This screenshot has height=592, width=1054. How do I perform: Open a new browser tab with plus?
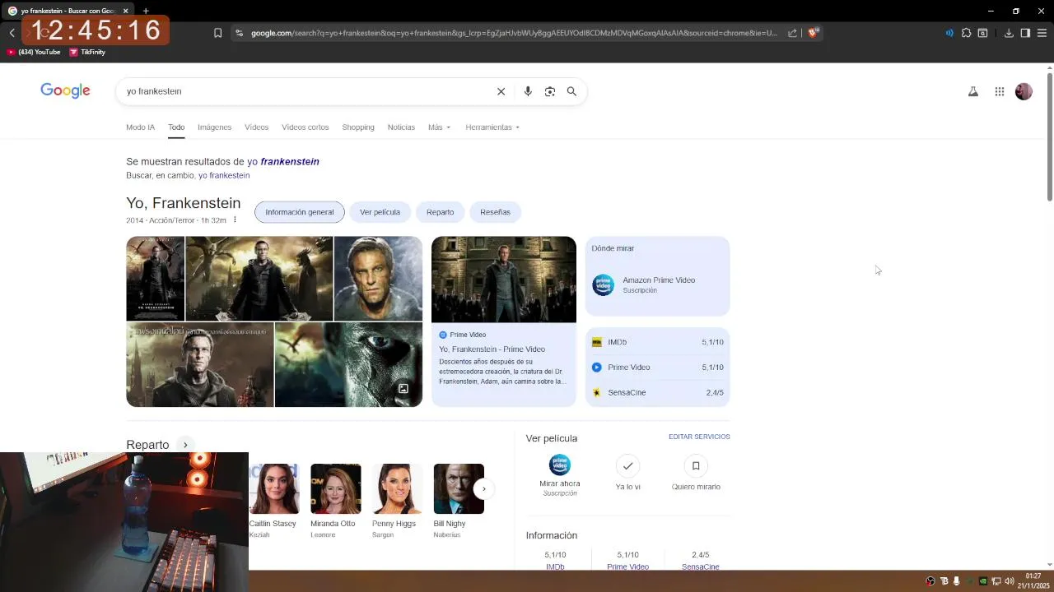pyautogui.click(x=146, y=11)
